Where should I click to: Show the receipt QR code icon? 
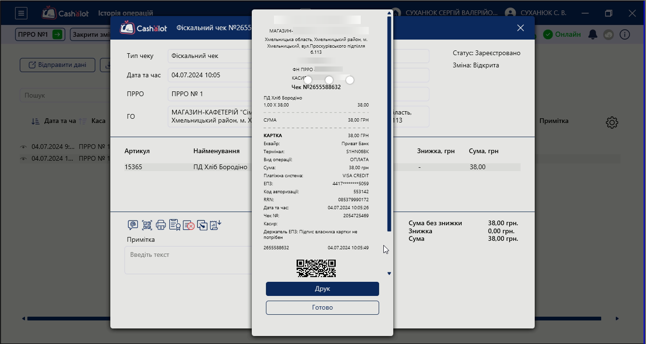[x=147, y=225]
